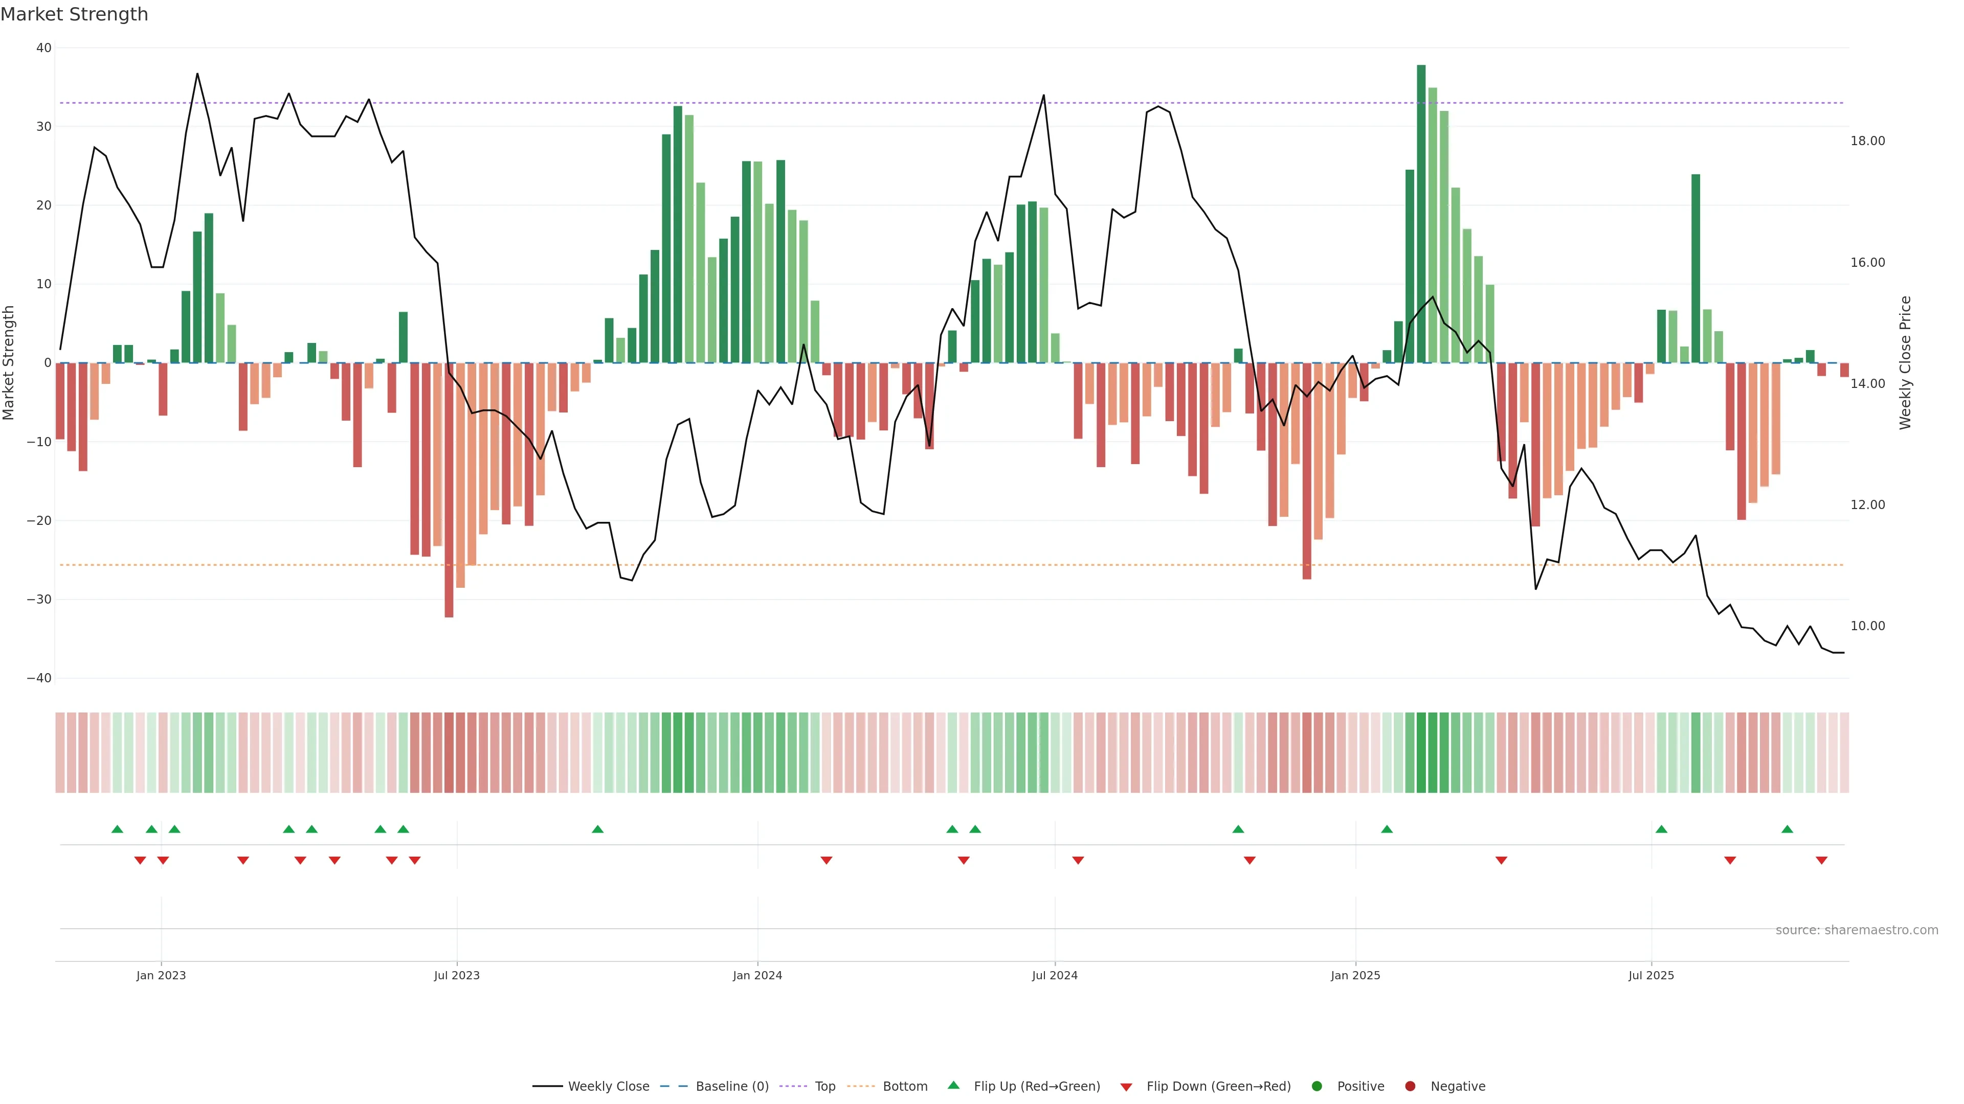Click the first green flip-up triangle marker
Screen dimensions: 1964x1104
117,829
